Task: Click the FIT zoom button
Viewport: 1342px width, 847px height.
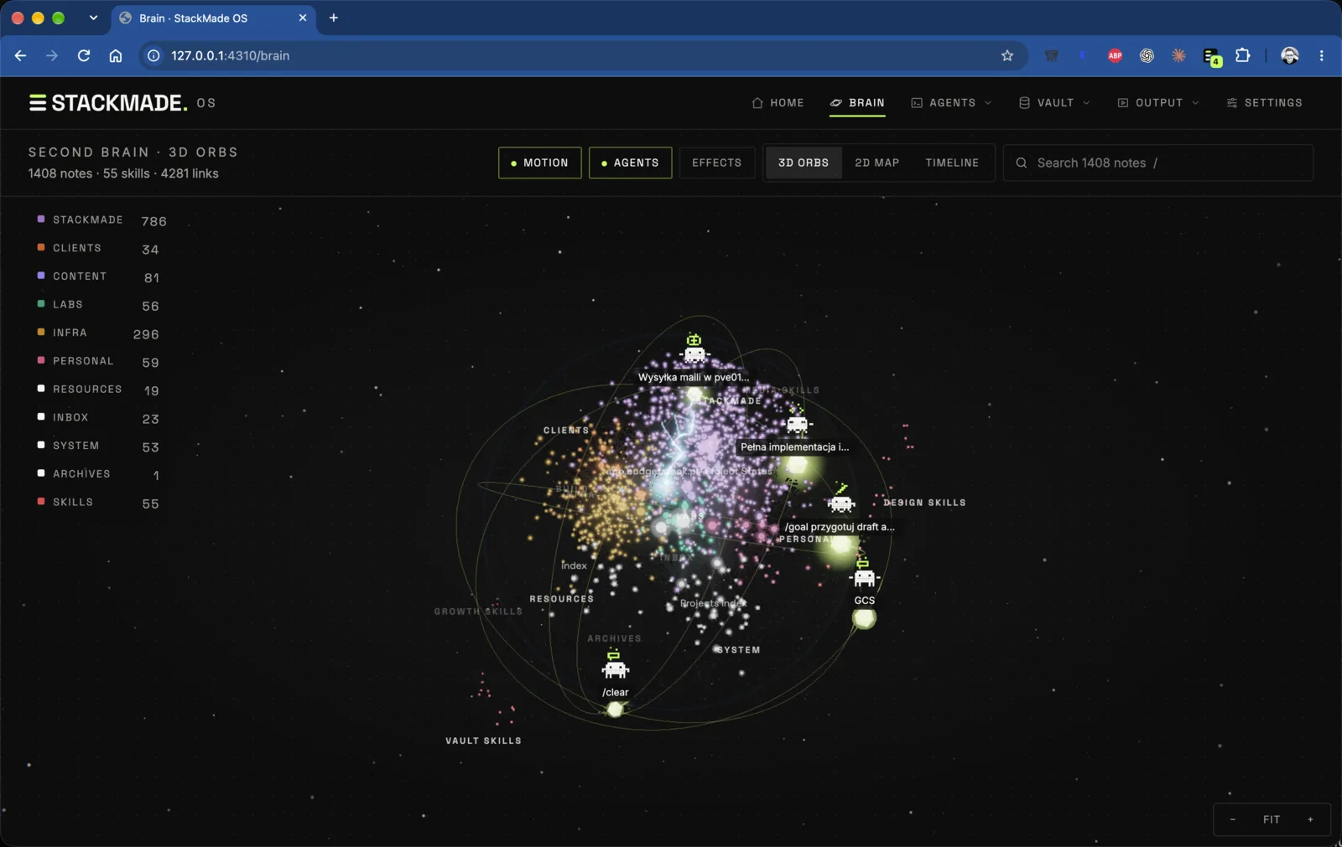Action: (x=1272, y=819)
